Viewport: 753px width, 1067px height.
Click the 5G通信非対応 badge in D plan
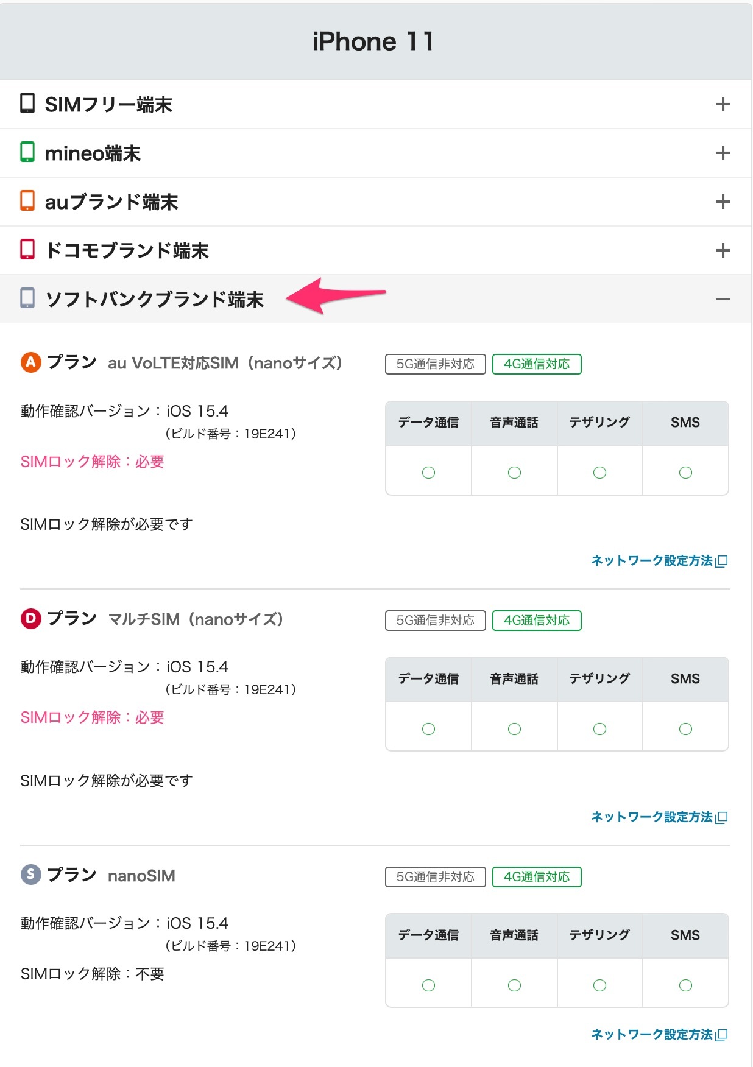435,621
